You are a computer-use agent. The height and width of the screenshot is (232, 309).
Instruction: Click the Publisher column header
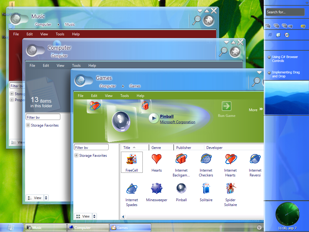pyautogui.click(x=189, y=147)
